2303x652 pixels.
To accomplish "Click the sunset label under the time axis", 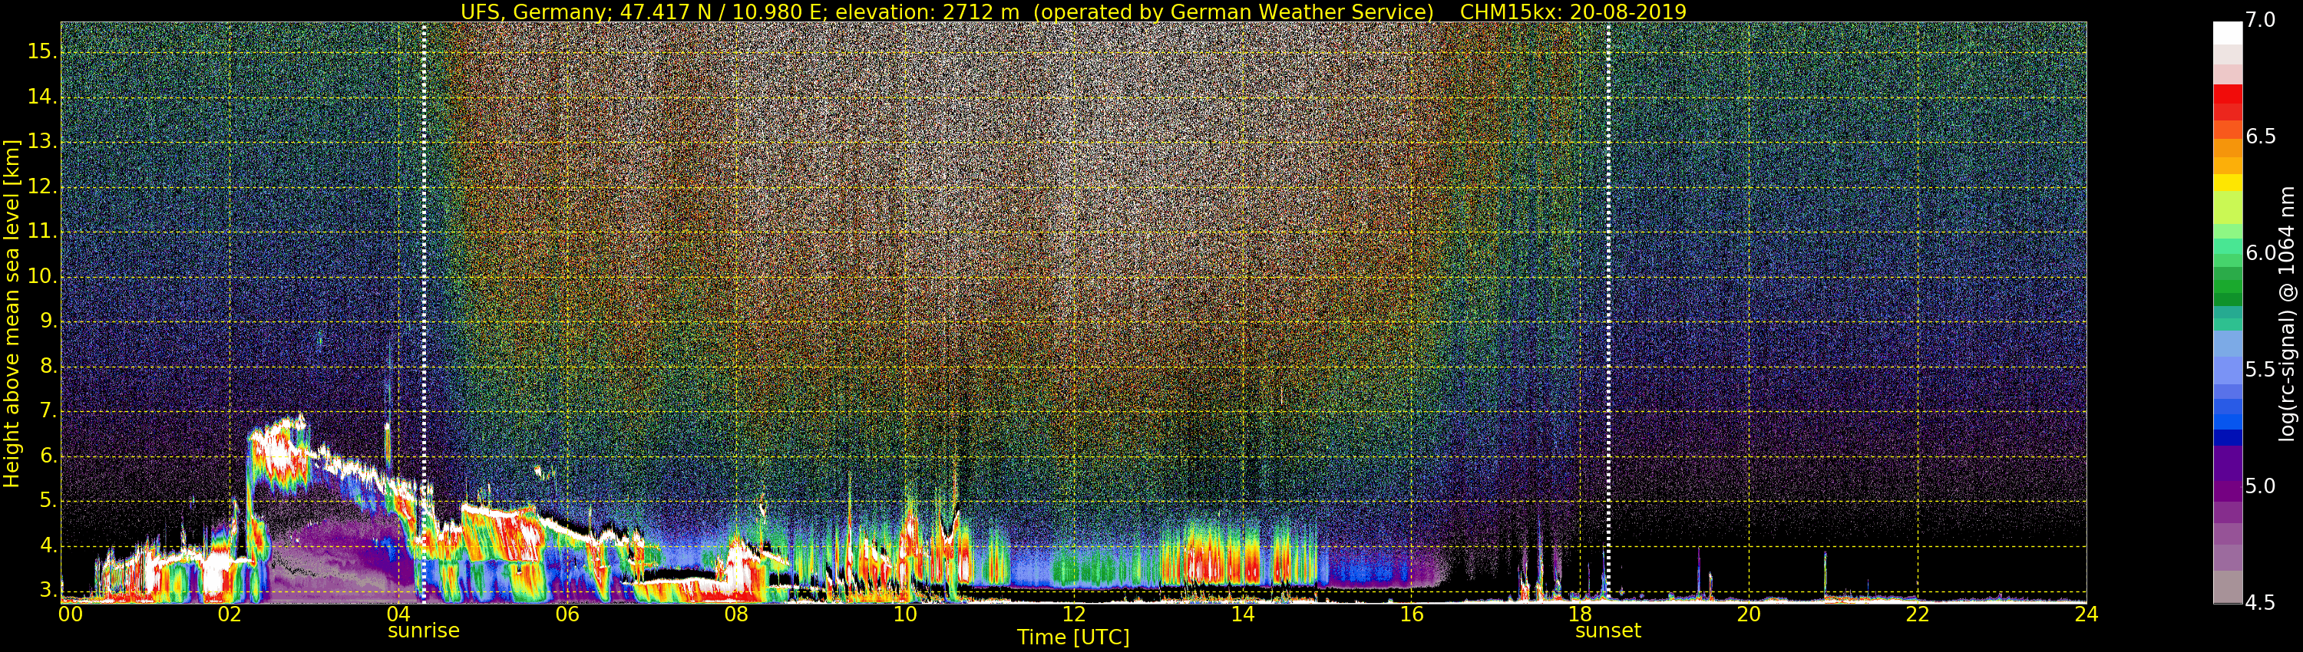I will pos(1607,631).
